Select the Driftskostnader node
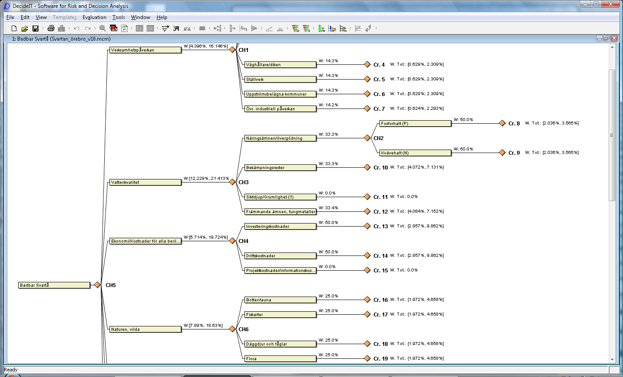Viewport: 623px width, 377px height. pyautogui.click(x=280, y=256)
